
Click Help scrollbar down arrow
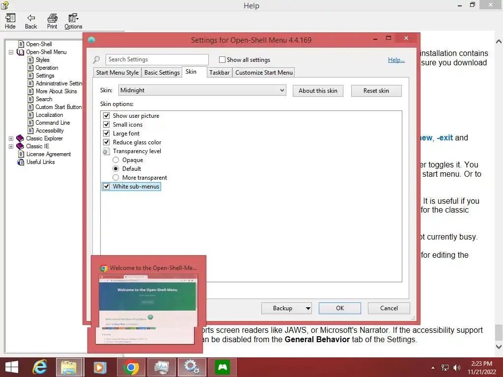[x=499, y=347]
